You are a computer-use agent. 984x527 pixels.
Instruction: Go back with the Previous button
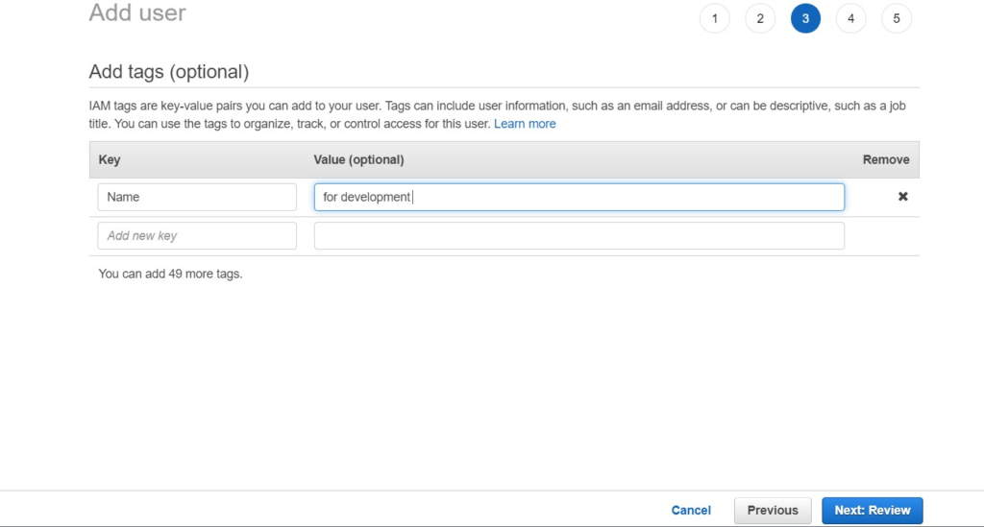[773, 510]
